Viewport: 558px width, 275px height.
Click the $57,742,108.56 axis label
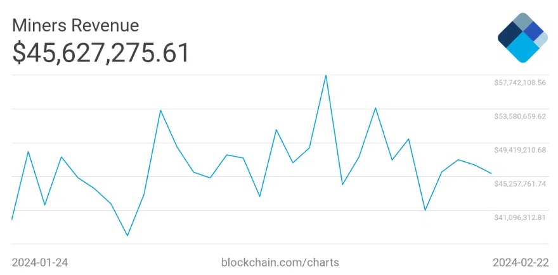[x=520, y=83]
